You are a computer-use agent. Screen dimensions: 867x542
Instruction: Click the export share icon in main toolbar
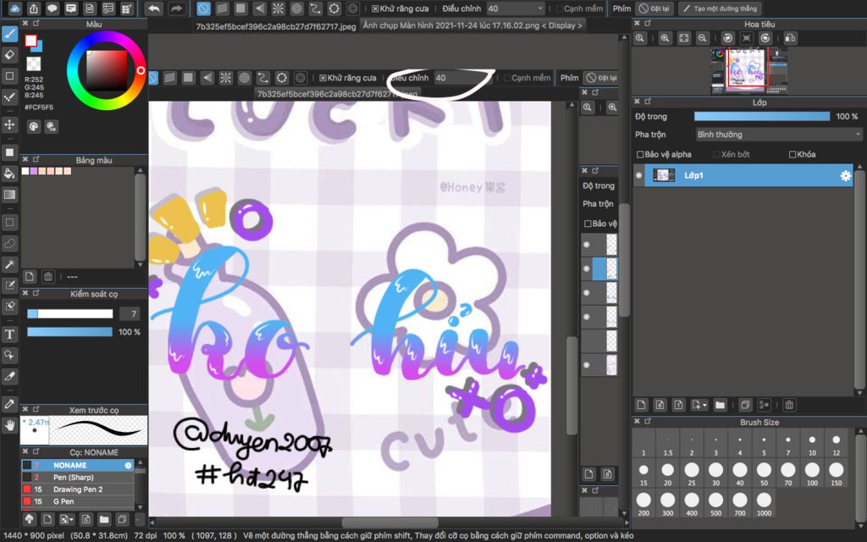click(34, 8)
